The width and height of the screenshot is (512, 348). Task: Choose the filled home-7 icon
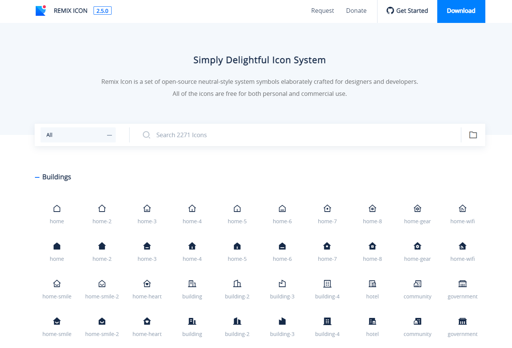coord(327,246)
